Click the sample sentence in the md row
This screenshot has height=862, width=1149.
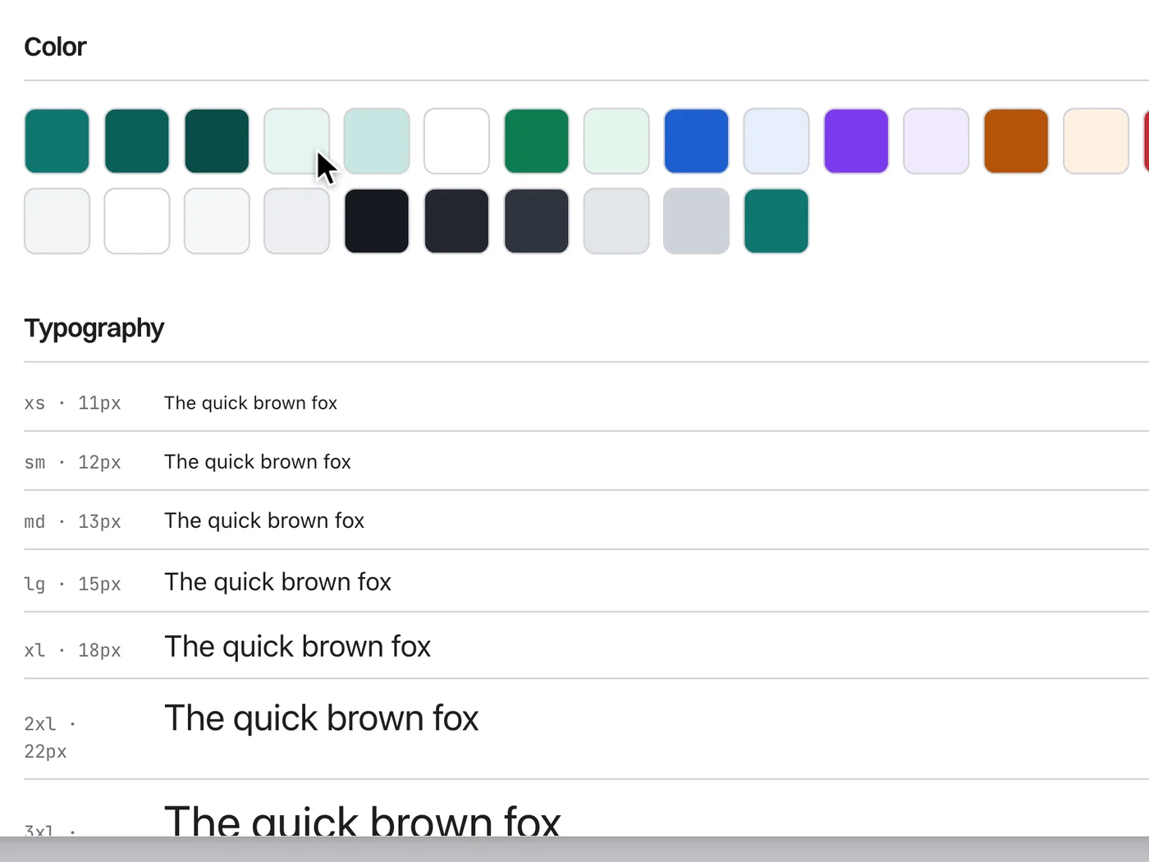tap(264, 521)
